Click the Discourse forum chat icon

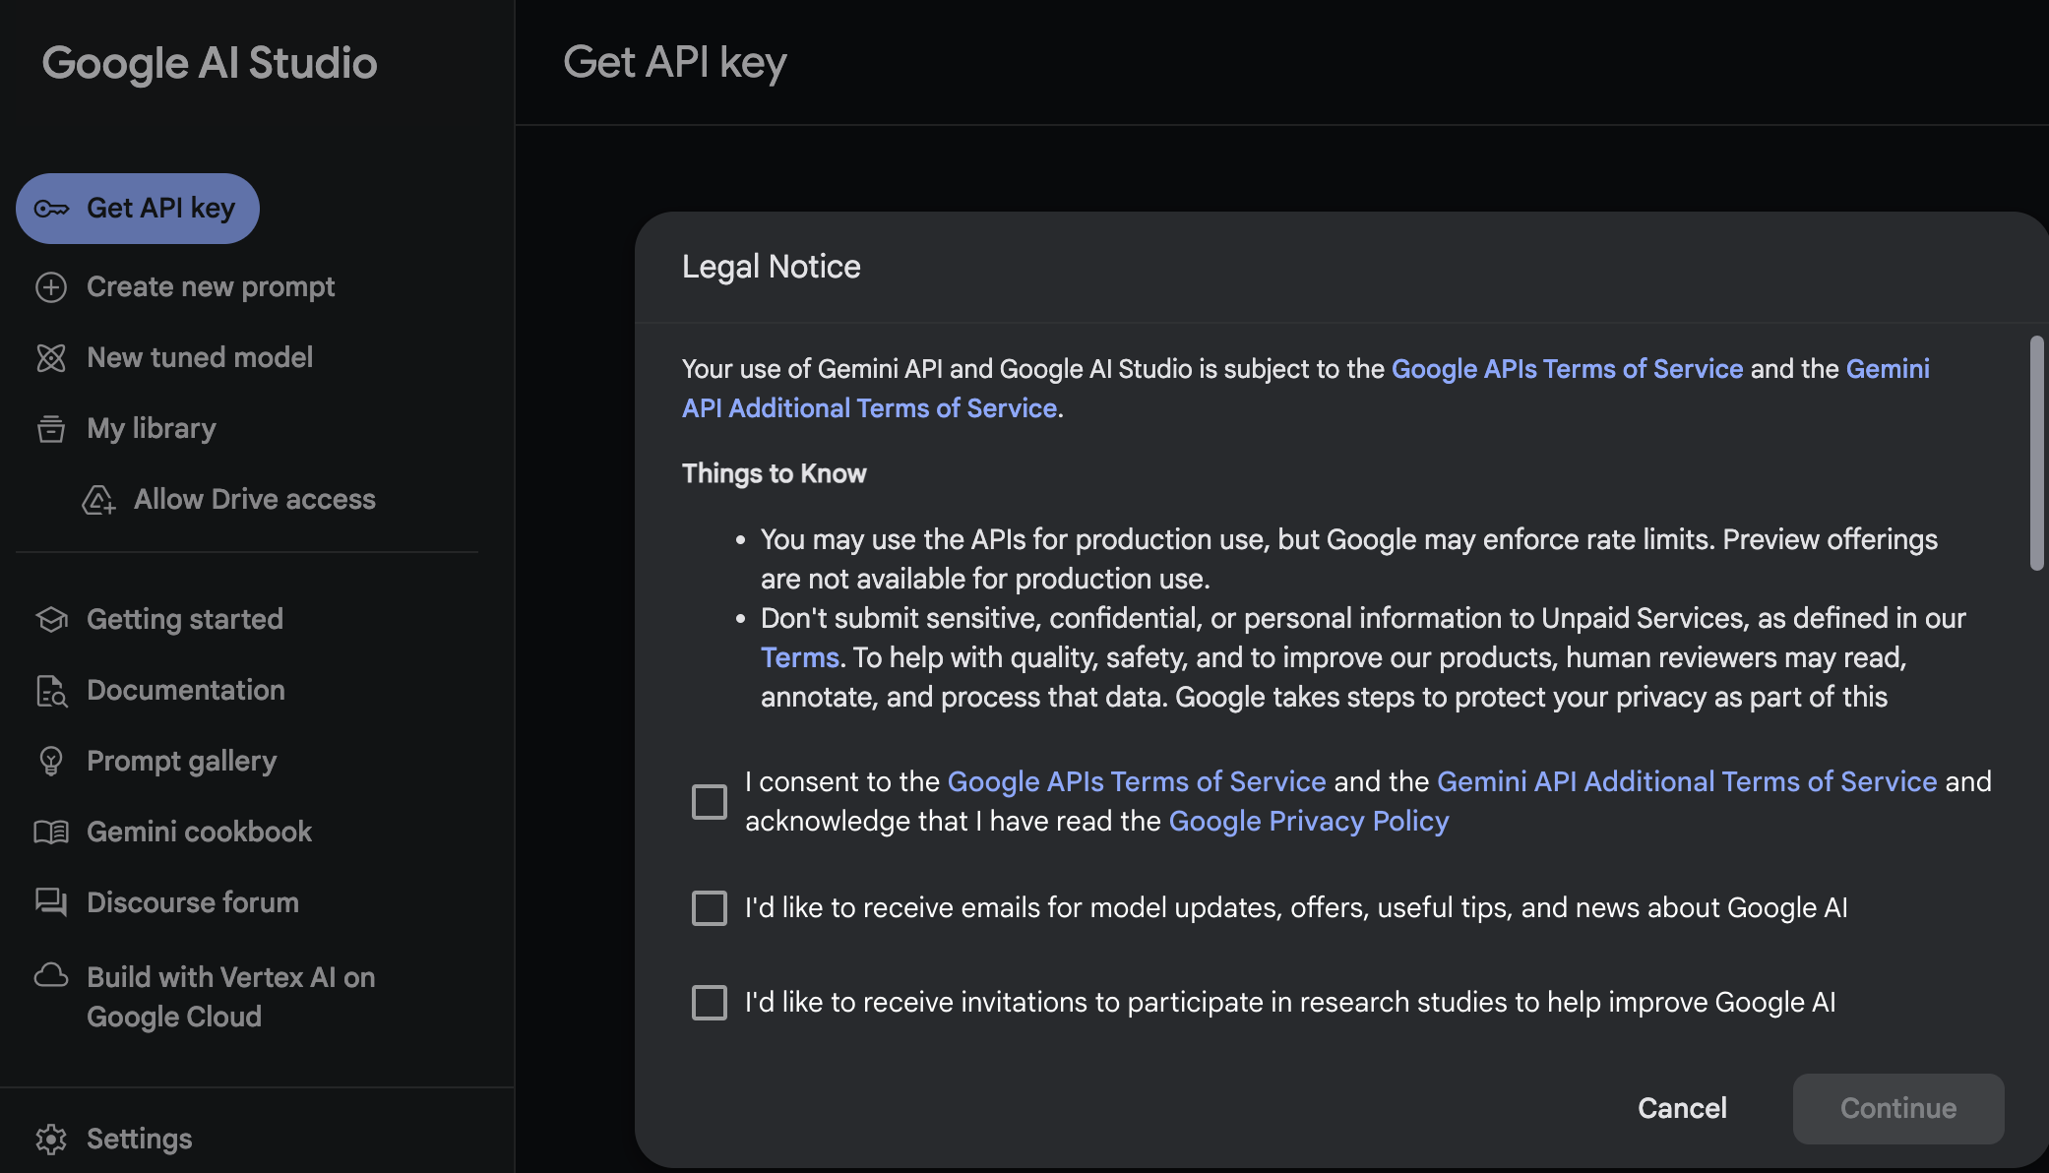[x=51, y=902]
